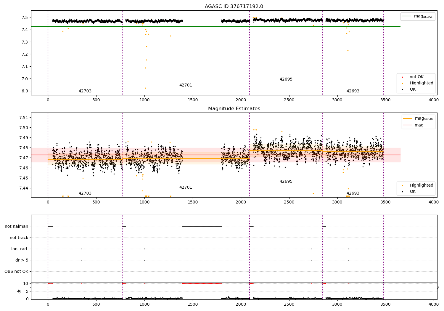Click y-axis tick 7.5 in top plot
The height and width of the screenshot is (311, 444).
tap(25, 17)
